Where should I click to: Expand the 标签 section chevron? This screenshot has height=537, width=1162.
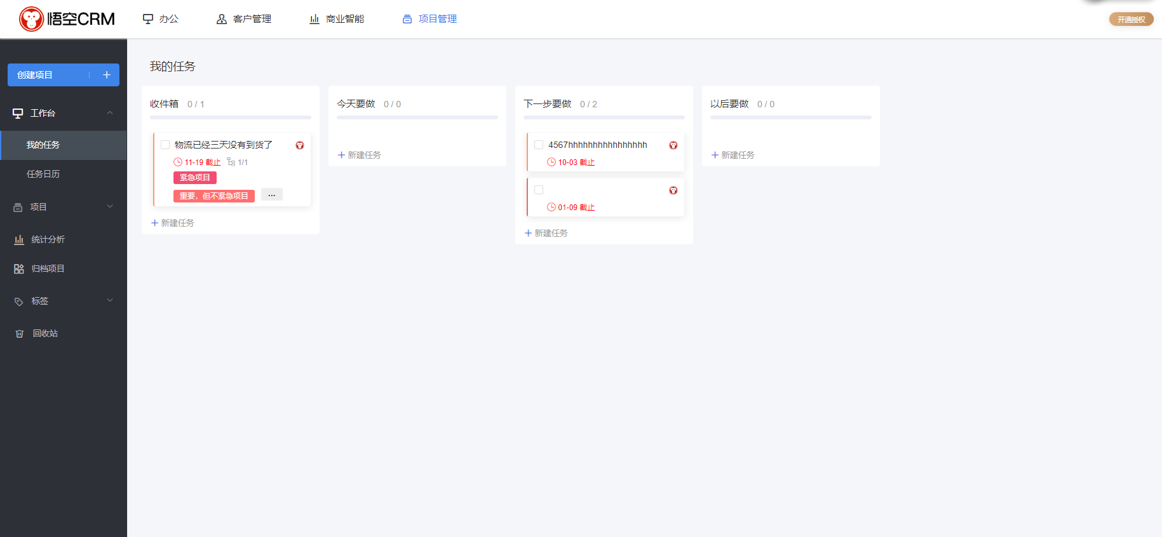(x=110, y=300)
